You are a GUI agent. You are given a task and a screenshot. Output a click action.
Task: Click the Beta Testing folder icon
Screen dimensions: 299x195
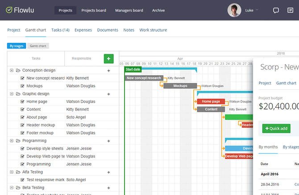(x=18, y=188)
